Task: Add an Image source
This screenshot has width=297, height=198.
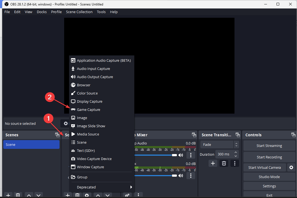Action: (102, 118)
